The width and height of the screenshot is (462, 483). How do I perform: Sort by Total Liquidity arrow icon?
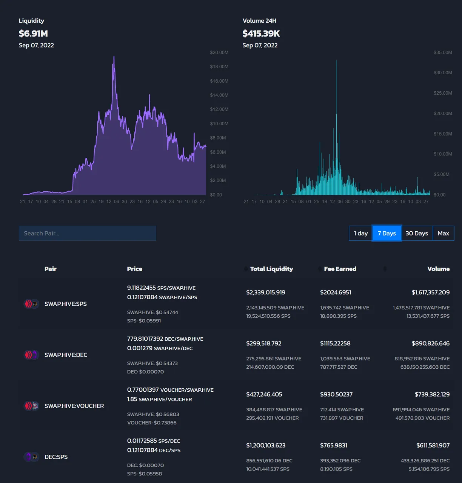tap(246, 269)
